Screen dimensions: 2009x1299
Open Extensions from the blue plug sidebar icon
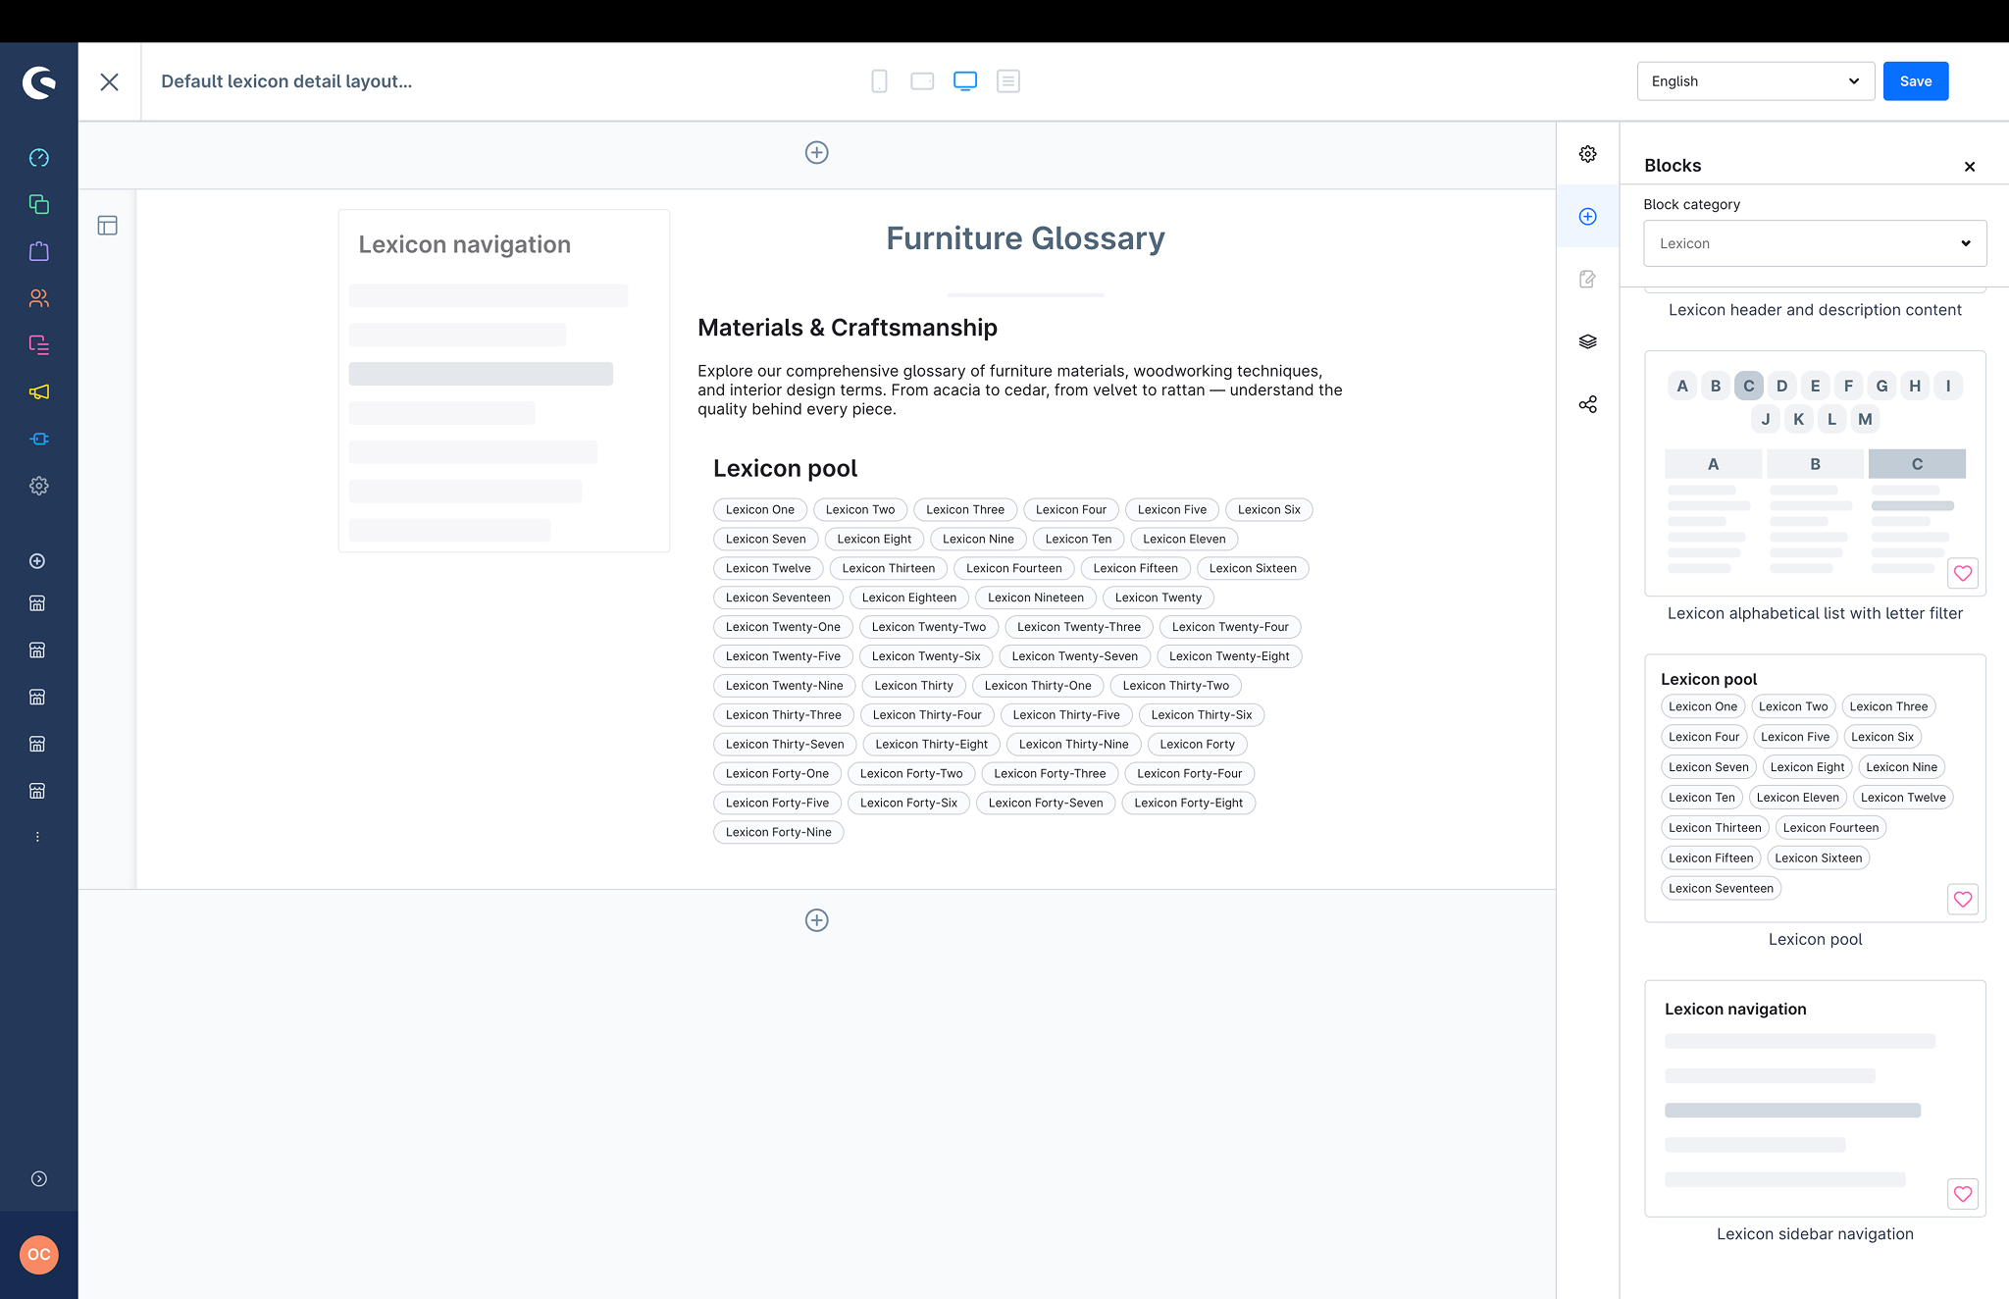click(38, 439)
